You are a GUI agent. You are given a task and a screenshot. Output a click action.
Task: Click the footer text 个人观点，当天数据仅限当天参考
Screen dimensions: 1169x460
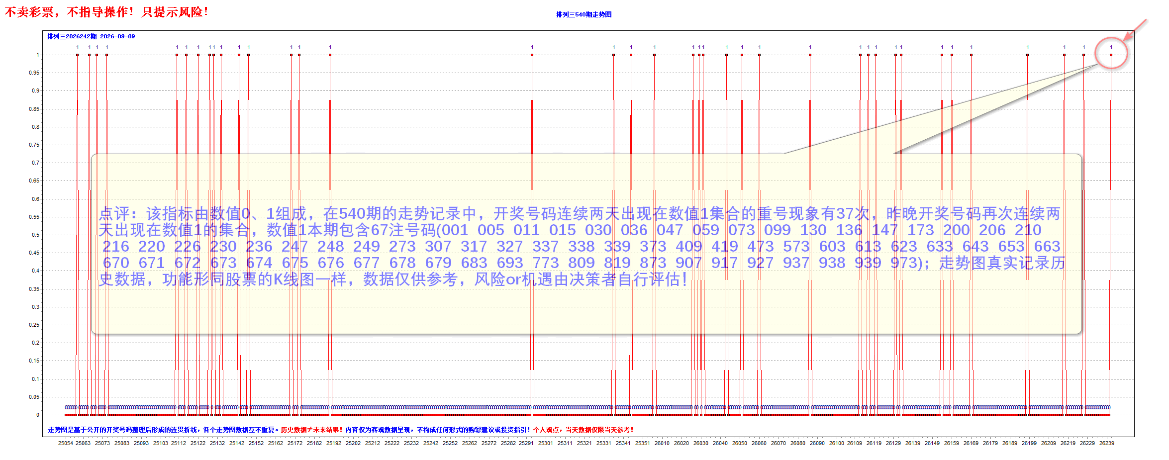(x=582, y=430)
